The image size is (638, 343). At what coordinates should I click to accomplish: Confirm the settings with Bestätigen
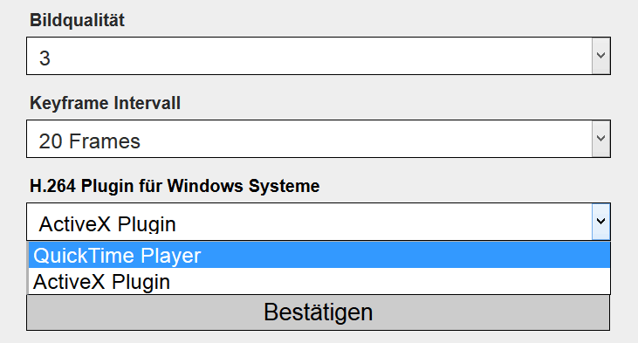click(x=319, y=312)
